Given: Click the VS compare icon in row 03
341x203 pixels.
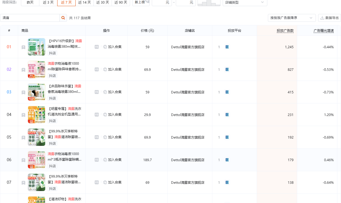Looking at the screenshot, I should pyautogui.click(x=97, y=92).
